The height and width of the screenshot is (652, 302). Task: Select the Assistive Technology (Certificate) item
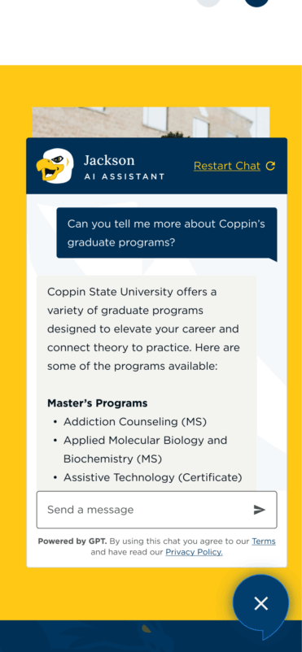[x=152, y=478]
